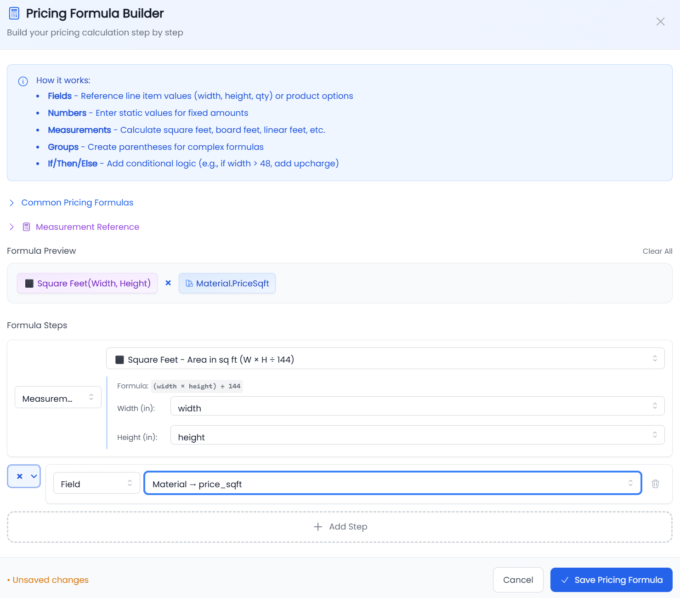Click the checkmark icon on Save Pricing Formula
This screenshot has width=680, height=598.
click(x=565, y=580)
